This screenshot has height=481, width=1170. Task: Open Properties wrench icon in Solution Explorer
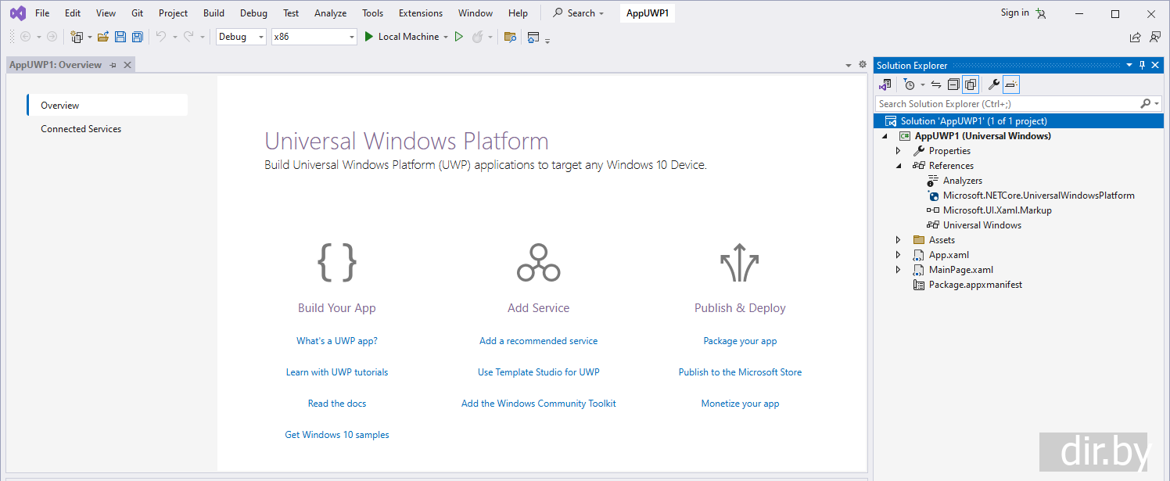pyautogui.click(x=993, y=84)
